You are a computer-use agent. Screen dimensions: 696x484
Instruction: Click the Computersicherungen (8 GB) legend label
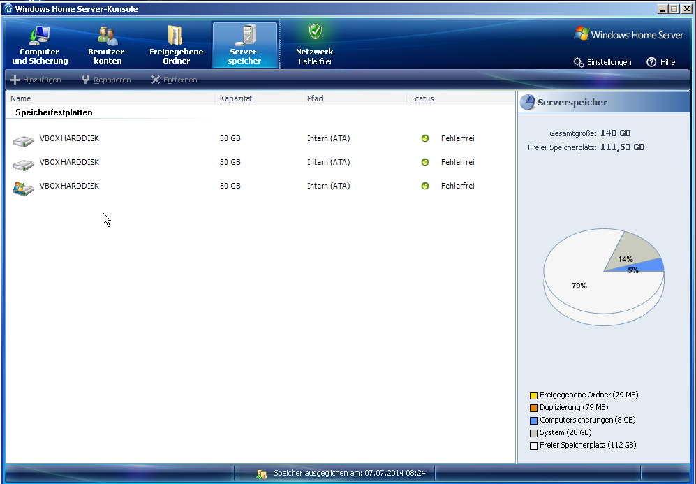[588, 420]
